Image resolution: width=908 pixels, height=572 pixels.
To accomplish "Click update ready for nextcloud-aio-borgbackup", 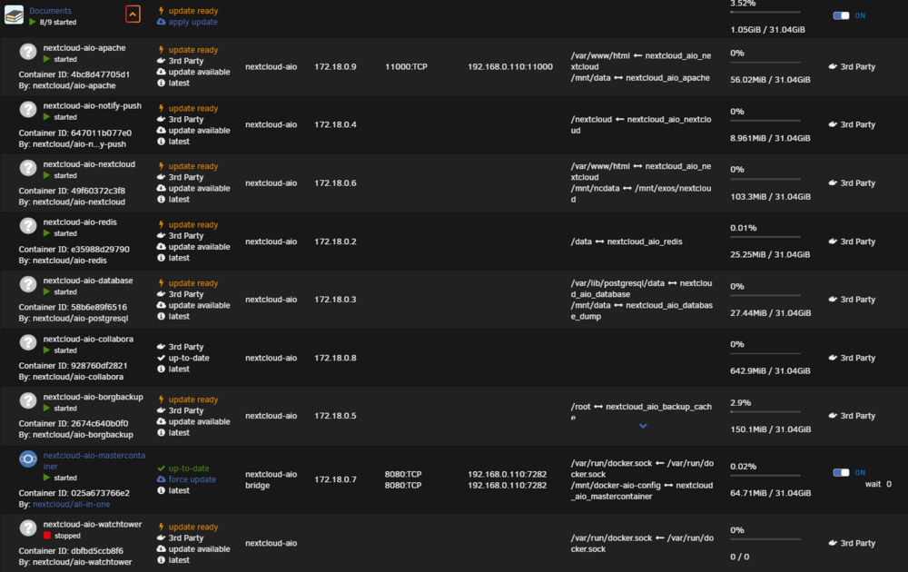I will pos(192,399).
